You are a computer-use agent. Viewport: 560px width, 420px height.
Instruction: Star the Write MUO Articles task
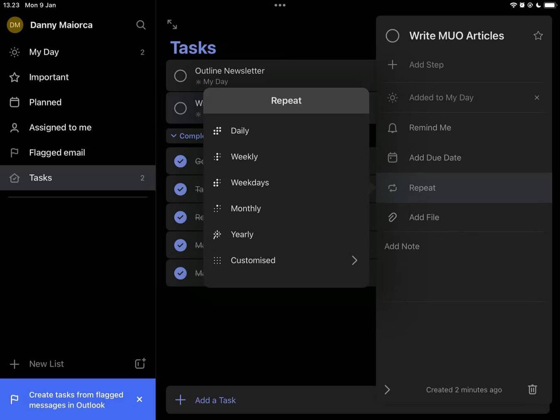(x=538, y=36)
